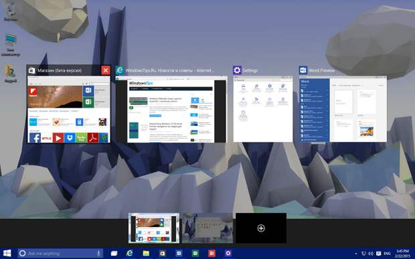Launch Internet Explorer from taskbar
Viewport: 415px width, 259px height.
[130, 253]
